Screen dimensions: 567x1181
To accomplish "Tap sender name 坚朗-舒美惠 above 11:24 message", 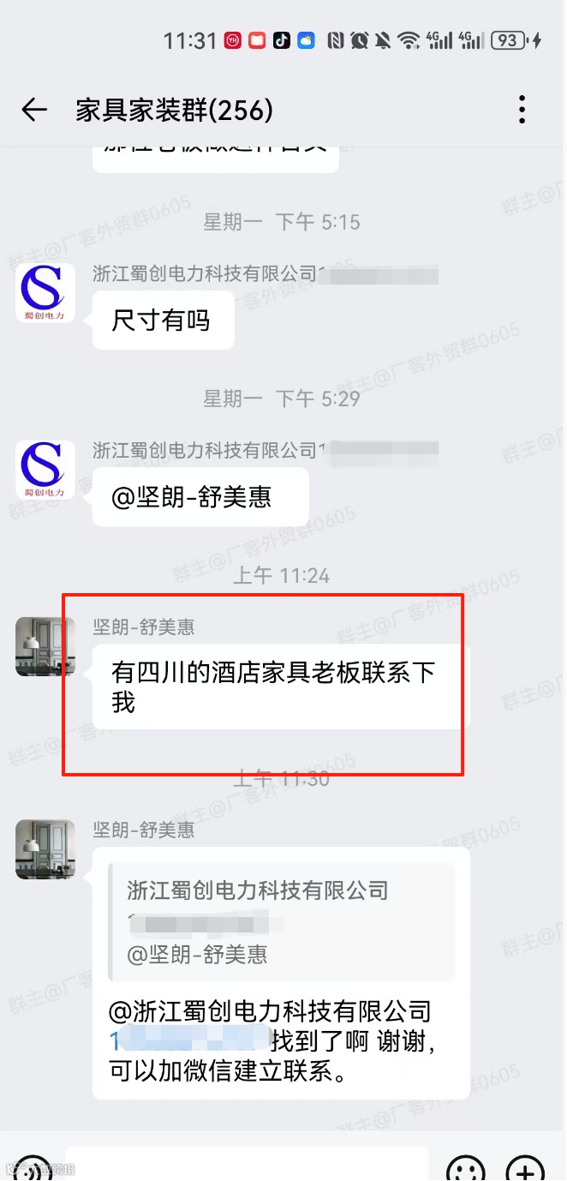I will click(144, 627).
